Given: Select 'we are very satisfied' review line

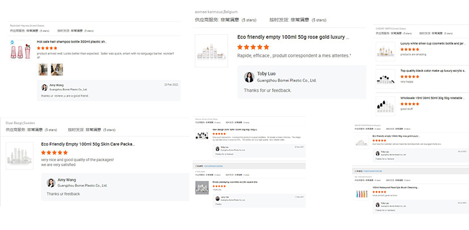Looking at the screenshot, I should coord(58,165).
